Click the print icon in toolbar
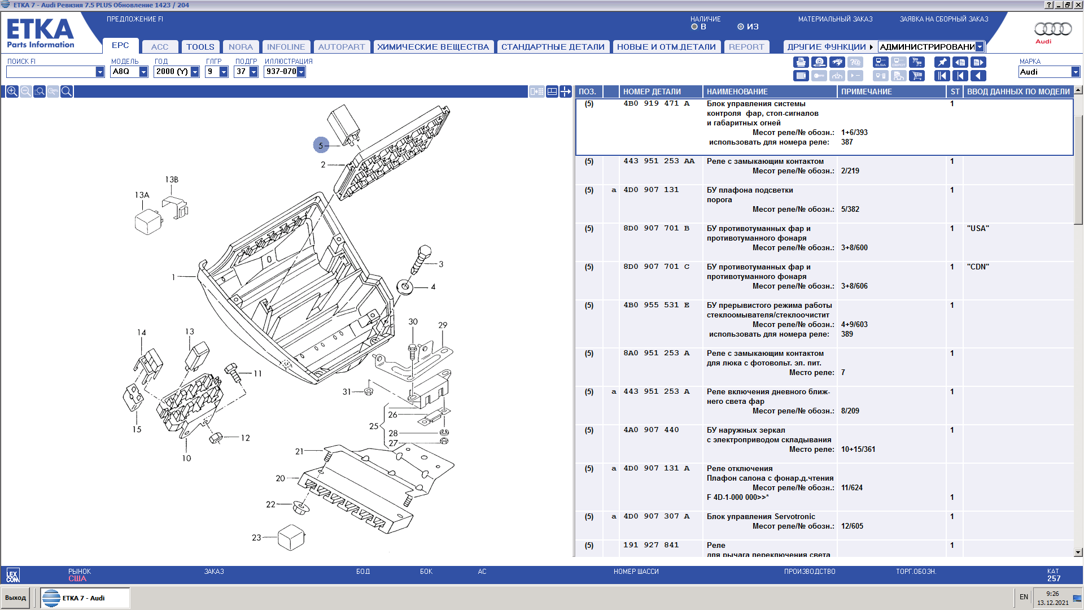The height and width of the screenshot is (610, 1084). (801, 62)
